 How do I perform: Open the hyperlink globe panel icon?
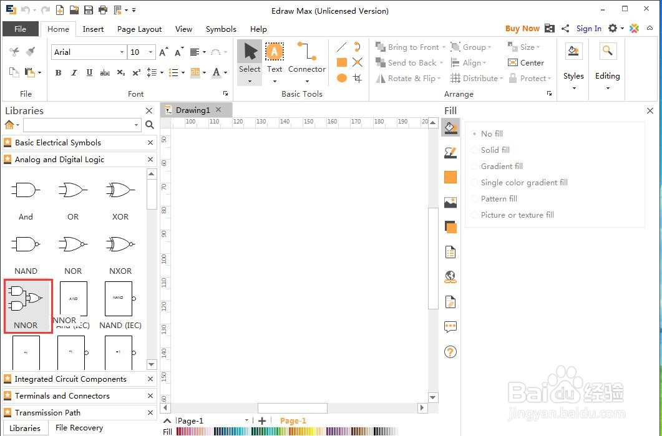click(450, 277)
